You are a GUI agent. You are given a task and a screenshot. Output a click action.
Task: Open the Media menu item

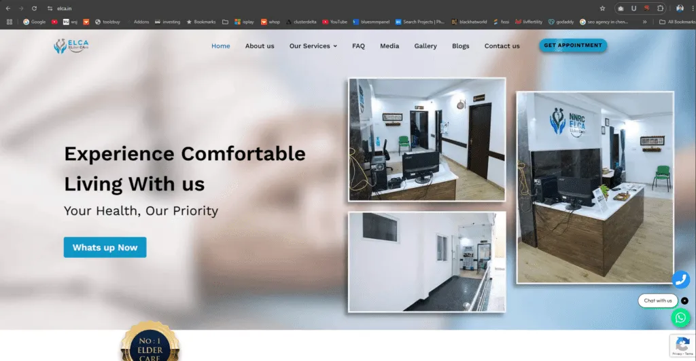(x=389, y=46)
